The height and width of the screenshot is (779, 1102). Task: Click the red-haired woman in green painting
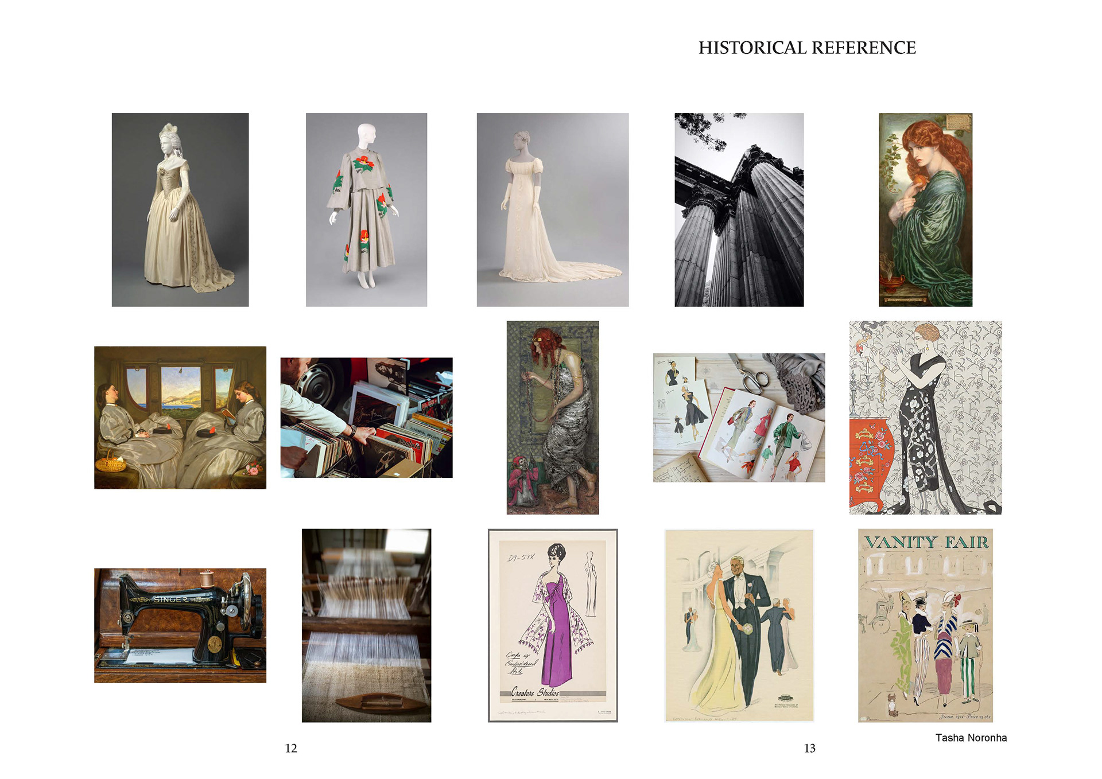[925, 209]
